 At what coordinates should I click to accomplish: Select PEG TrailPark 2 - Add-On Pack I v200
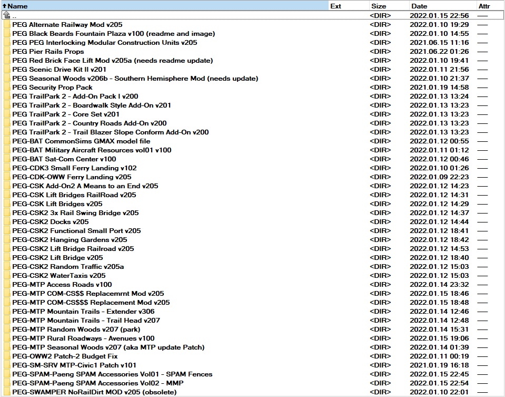coord(75,96)
